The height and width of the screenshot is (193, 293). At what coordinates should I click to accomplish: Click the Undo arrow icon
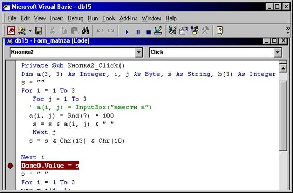pyautogui.click(x=100, y=31)
